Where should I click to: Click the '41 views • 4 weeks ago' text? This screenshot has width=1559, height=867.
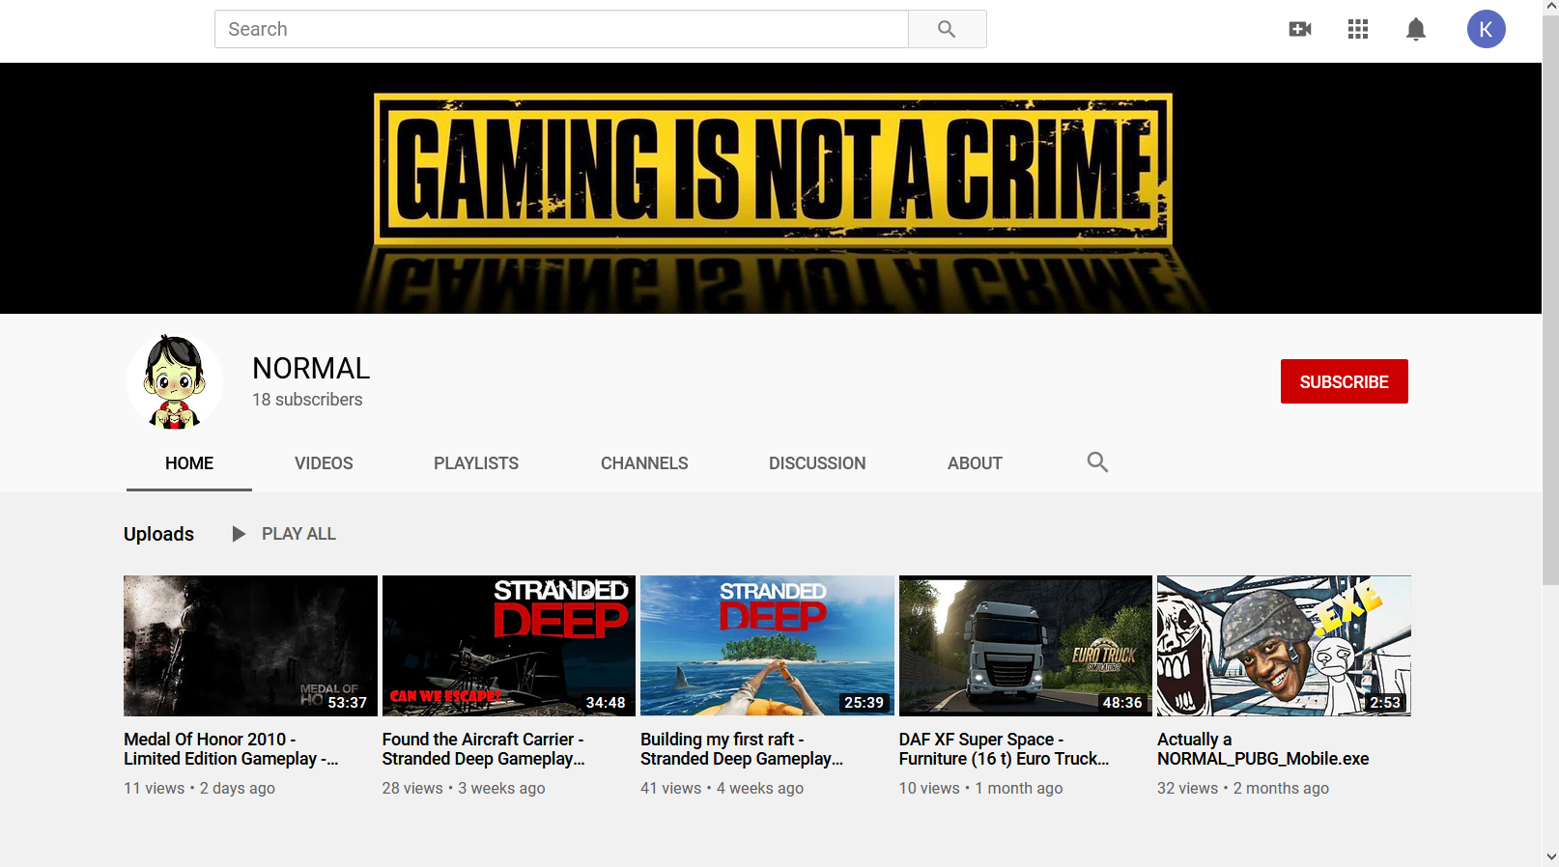pos(722,789)
